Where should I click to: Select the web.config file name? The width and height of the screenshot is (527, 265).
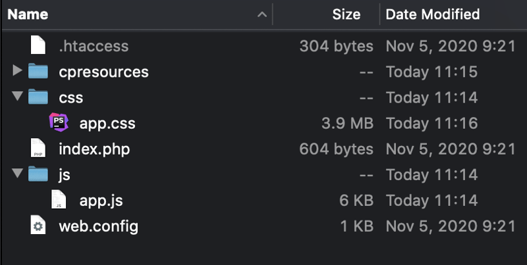coord(98,227)
